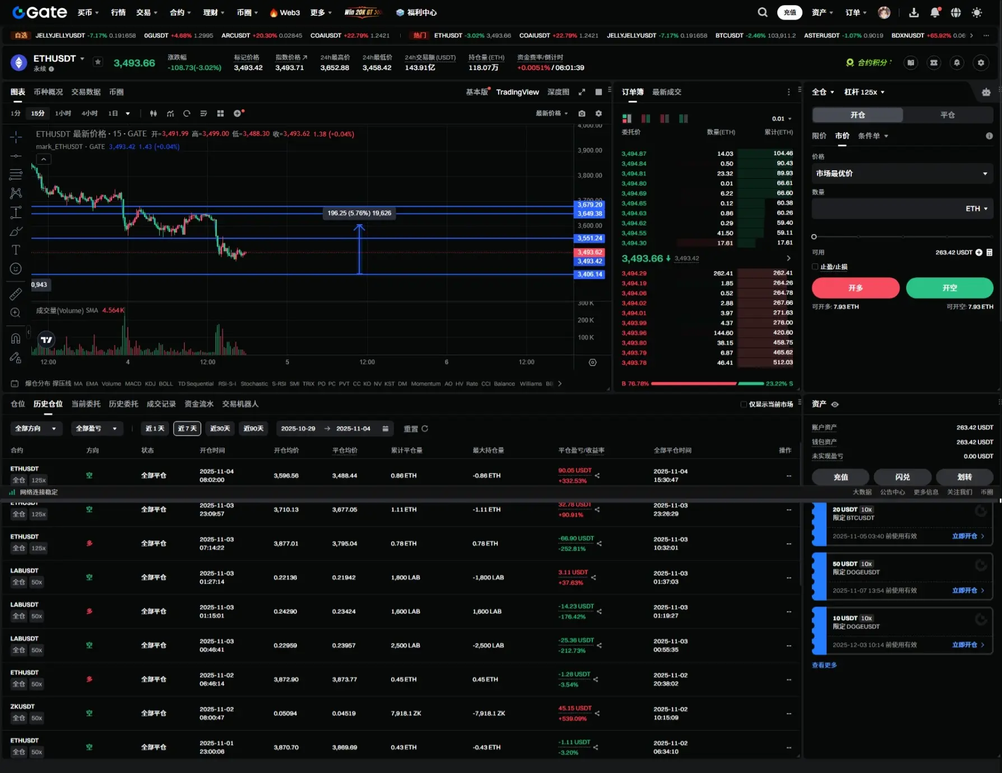1002x773 pixels.
Task: Open the 杠杆 125x leverage dropdown
Action: pos(864,92)
